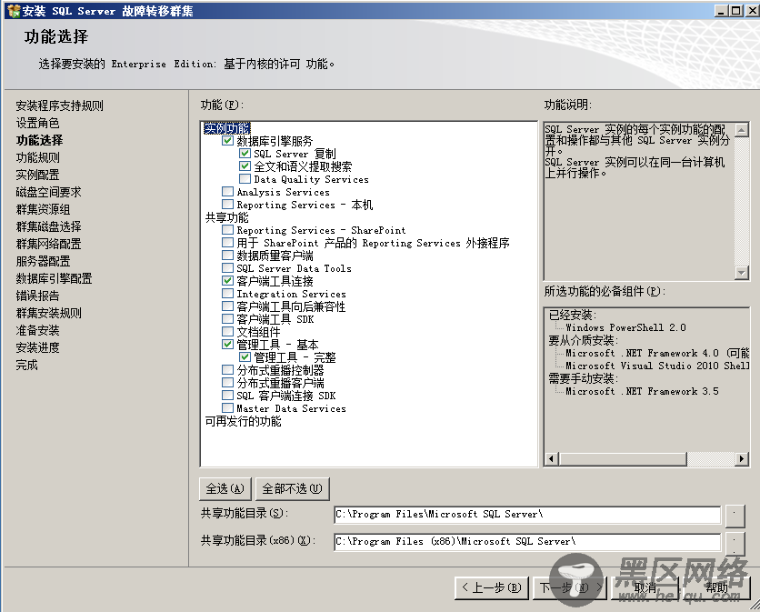This screenshot has width=760, height=612.
Task: Toggle 客户端工具连接 checkbox
Action: pos(228,281)
